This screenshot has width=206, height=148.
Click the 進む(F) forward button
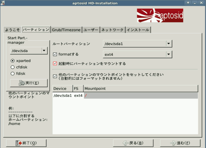[180, 143]
